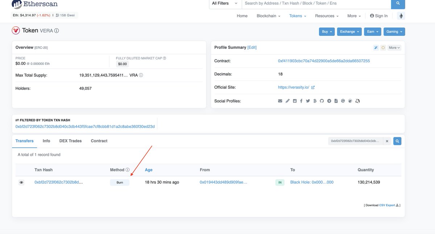The height and width of the screenshot is (234, 435).
Task: Click the magic wand icon in Profile Summary
Action: [376, 47]
